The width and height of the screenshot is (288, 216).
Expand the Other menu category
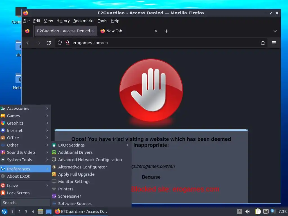pos(25,145)
